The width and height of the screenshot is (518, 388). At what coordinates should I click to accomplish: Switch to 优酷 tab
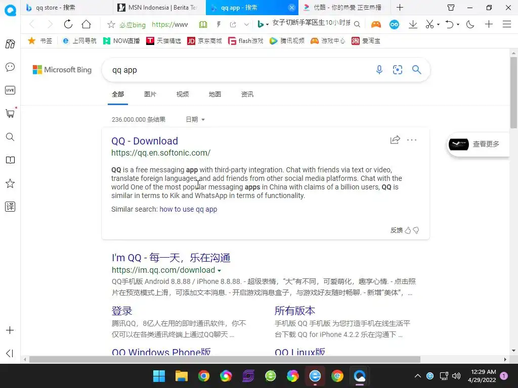click(x=344, y=8)
